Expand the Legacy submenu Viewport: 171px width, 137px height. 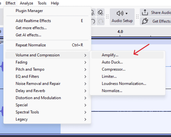[x=47, y=119]
